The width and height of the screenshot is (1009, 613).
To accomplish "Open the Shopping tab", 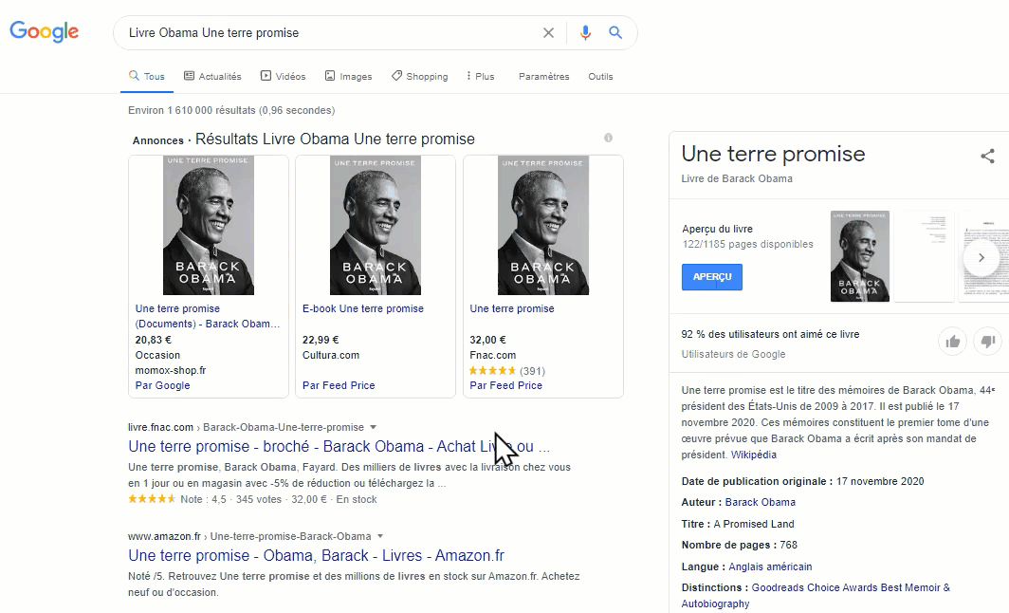I will 419,76.
